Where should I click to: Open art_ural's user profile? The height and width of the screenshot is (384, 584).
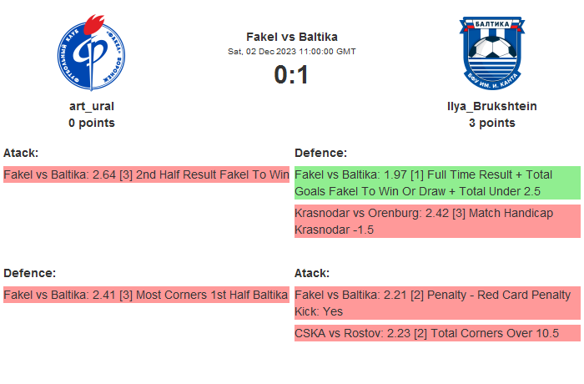tap(92, 106)
